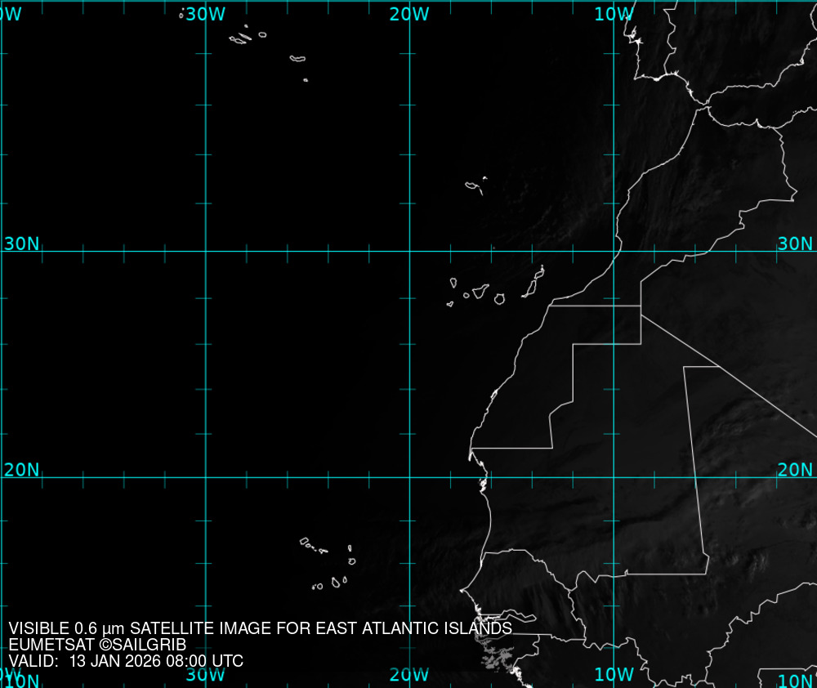Click the 'EUMETSAT ©SAILGRIB' credit text

point(97,645)
